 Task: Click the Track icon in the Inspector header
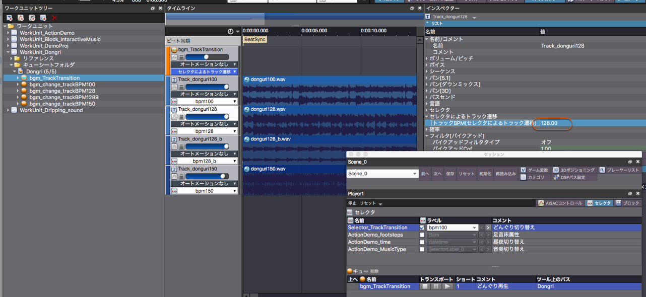pyautogui.click(x=428, y=17)
